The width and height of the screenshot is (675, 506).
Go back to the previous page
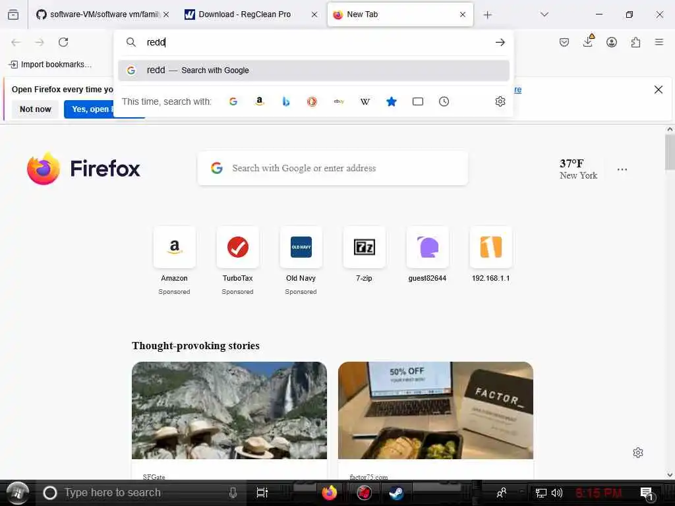[16, 42]
